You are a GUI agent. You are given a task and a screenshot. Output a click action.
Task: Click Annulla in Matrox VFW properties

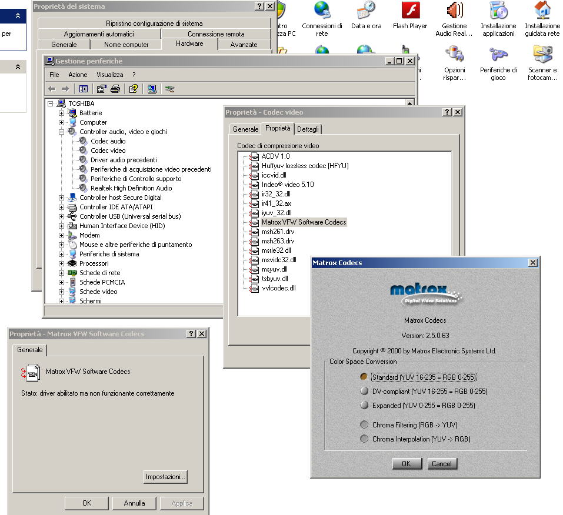(134, 503)
